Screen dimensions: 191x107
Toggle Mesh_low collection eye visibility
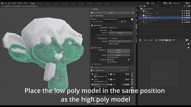pos(184,15)
